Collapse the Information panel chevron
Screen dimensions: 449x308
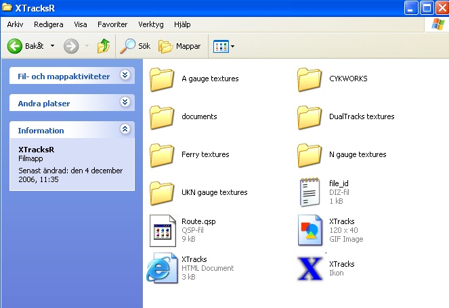(125, 129)
